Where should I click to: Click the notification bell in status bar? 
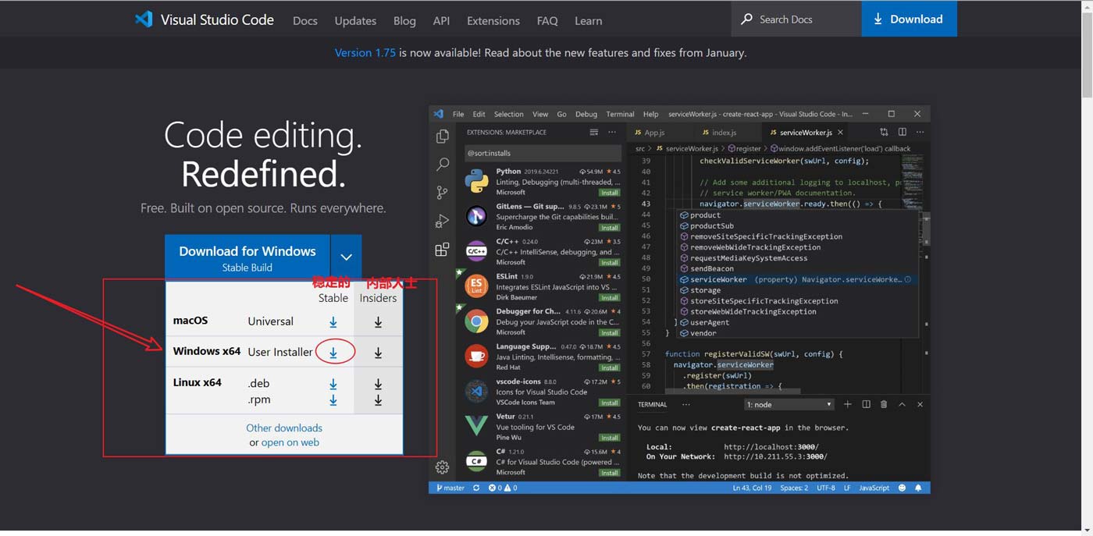pos(918,488)
